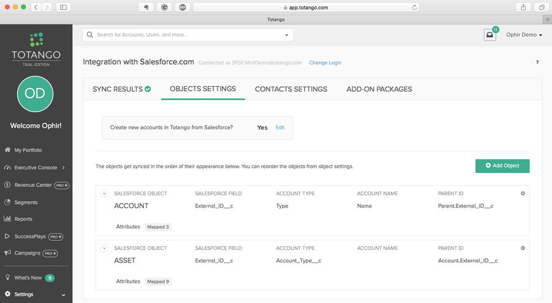Image resolution: width=552 pixels, height=303 pixels.
Task: Click the OD profile avatar
Action: tap(35, 94)
